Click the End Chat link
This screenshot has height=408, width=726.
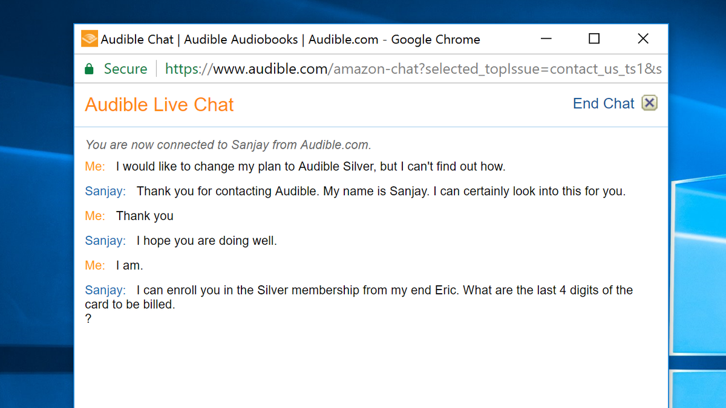tap(603, 103)
